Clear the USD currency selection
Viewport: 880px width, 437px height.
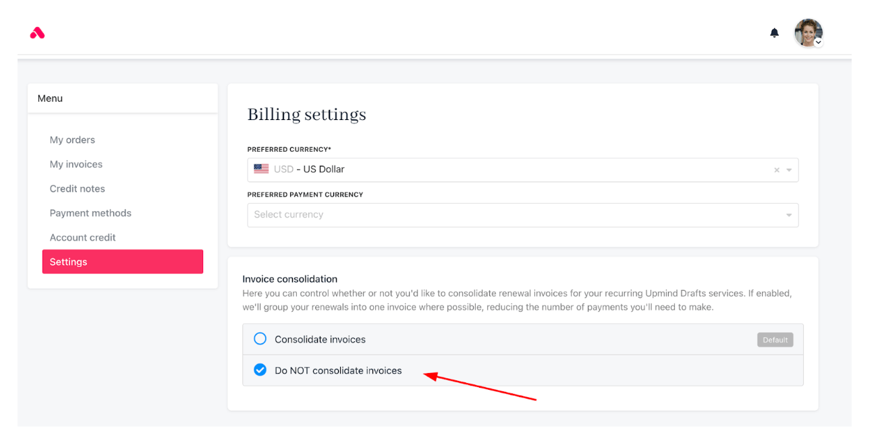[776, 170]
